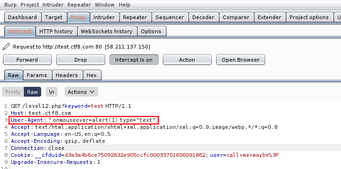Screen dimensions: 341x169
Task: Click the User-Agent header line
Action: click(x=84, y=120)
